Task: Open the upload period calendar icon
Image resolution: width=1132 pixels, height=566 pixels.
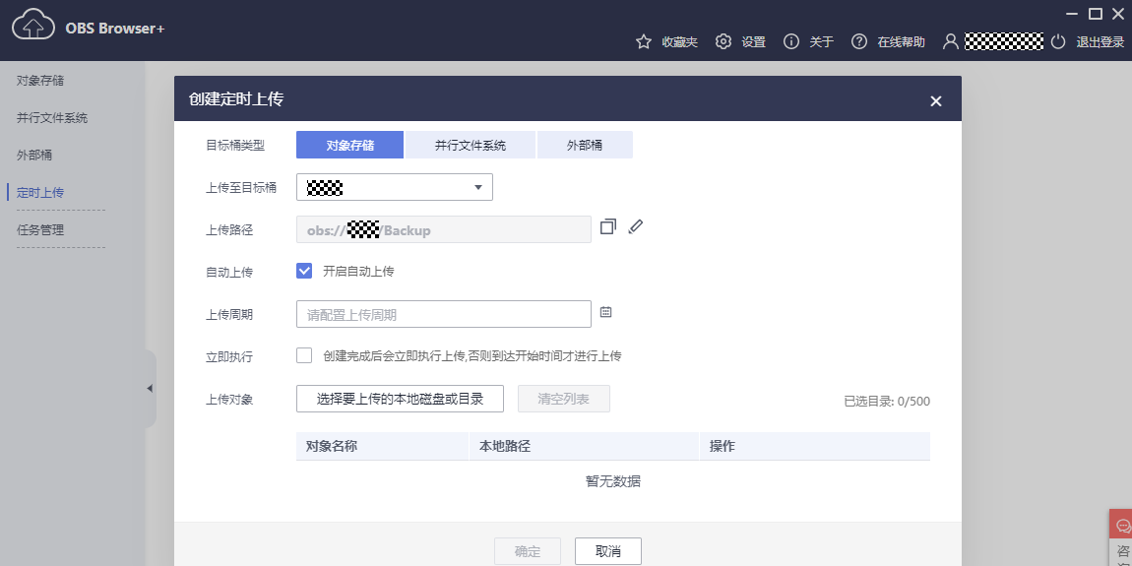Action: point(606,312)
